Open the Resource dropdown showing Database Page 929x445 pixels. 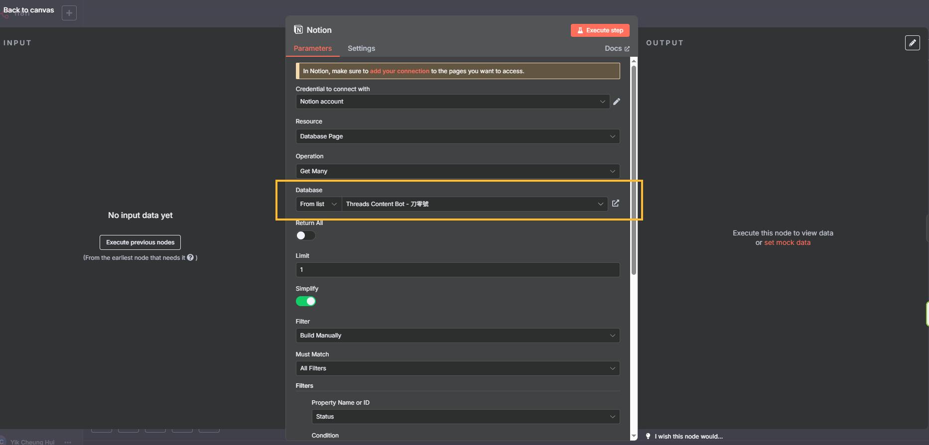458,136
